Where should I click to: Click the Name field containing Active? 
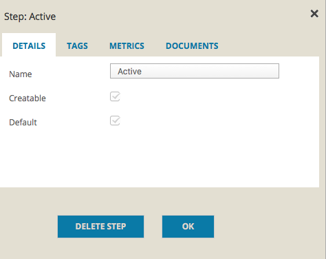click(x=195, y=71)
